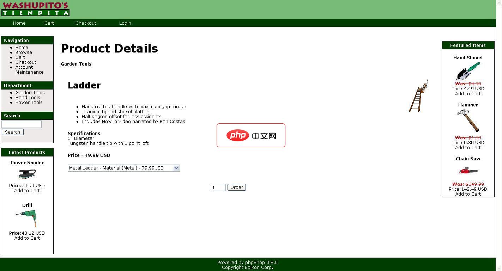Open the Metal Ladder material dropdown
The height and width of the screenshot is (271, 502).
coord(123,168)
